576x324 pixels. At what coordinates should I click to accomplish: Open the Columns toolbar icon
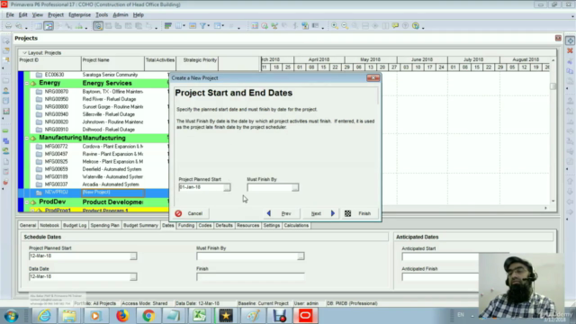(178, 26)
